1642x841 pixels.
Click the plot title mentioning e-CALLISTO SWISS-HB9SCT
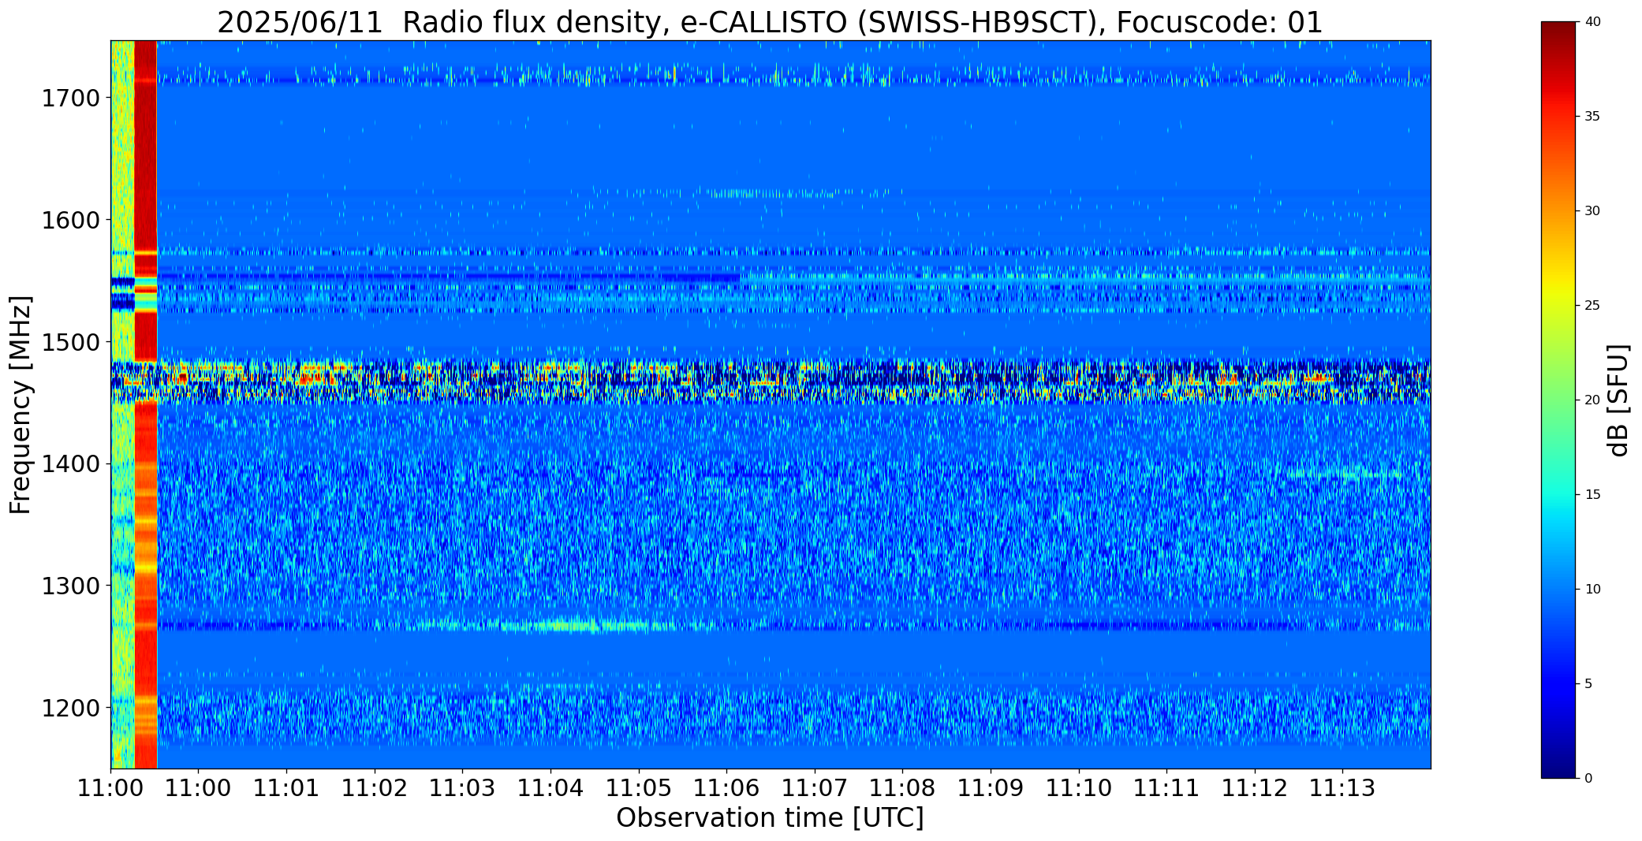tap(770, 22)
